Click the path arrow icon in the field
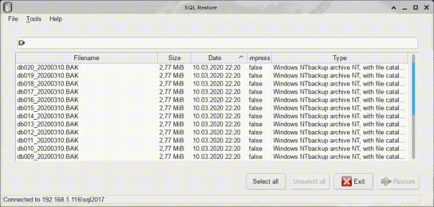 [x=22, y=43]
